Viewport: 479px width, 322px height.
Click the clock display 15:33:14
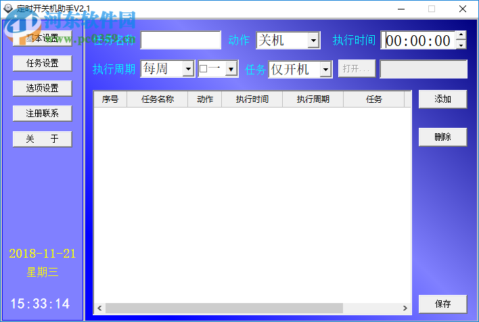point(40,304)
